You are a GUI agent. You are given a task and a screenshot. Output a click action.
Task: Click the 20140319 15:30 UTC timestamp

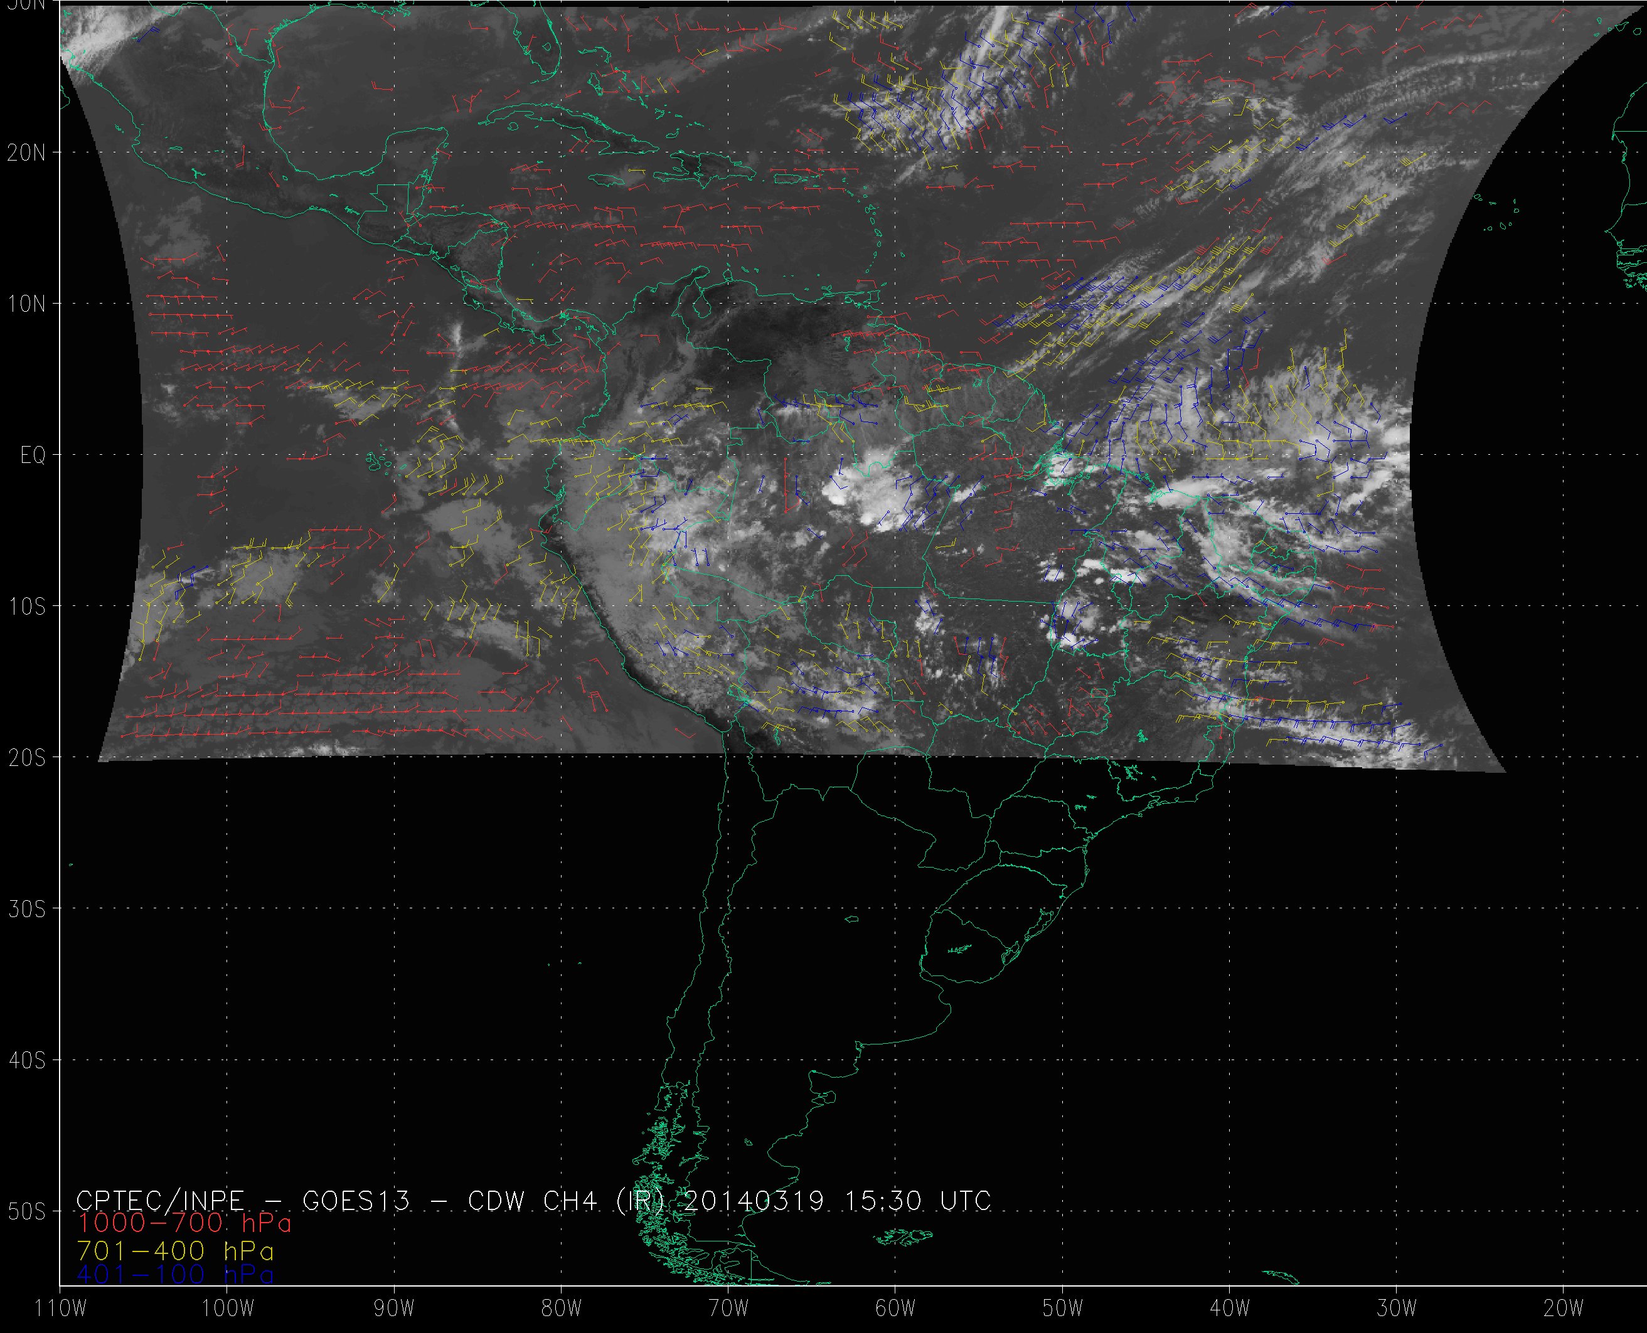(836, 1201)
